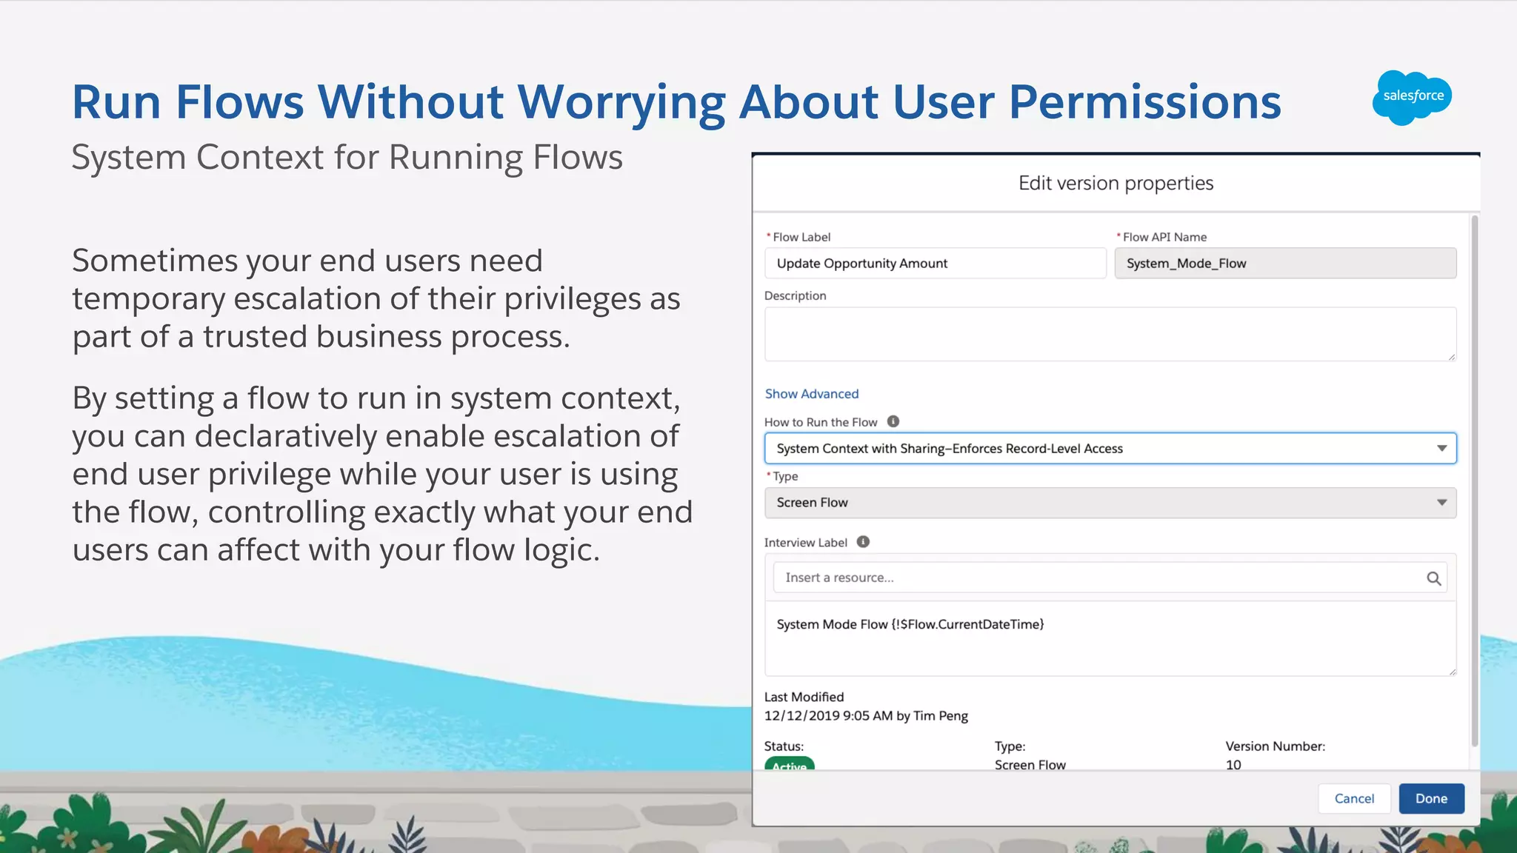Click the slide title 'Run Flows Without Worrying About User Permissions'
The image size is (1517, 853).
(676, 102)
